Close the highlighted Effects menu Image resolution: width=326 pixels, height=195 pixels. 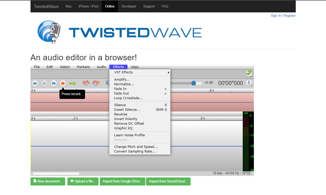click(x=118, y=67)
